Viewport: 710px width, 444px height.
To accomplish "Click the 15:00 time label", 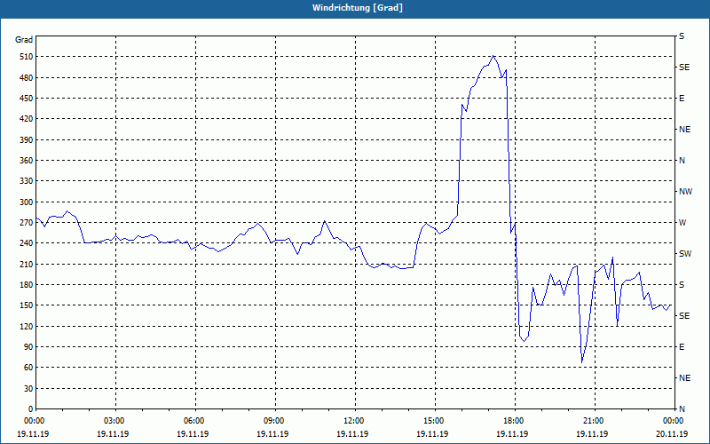I will (x=435, y=421).
